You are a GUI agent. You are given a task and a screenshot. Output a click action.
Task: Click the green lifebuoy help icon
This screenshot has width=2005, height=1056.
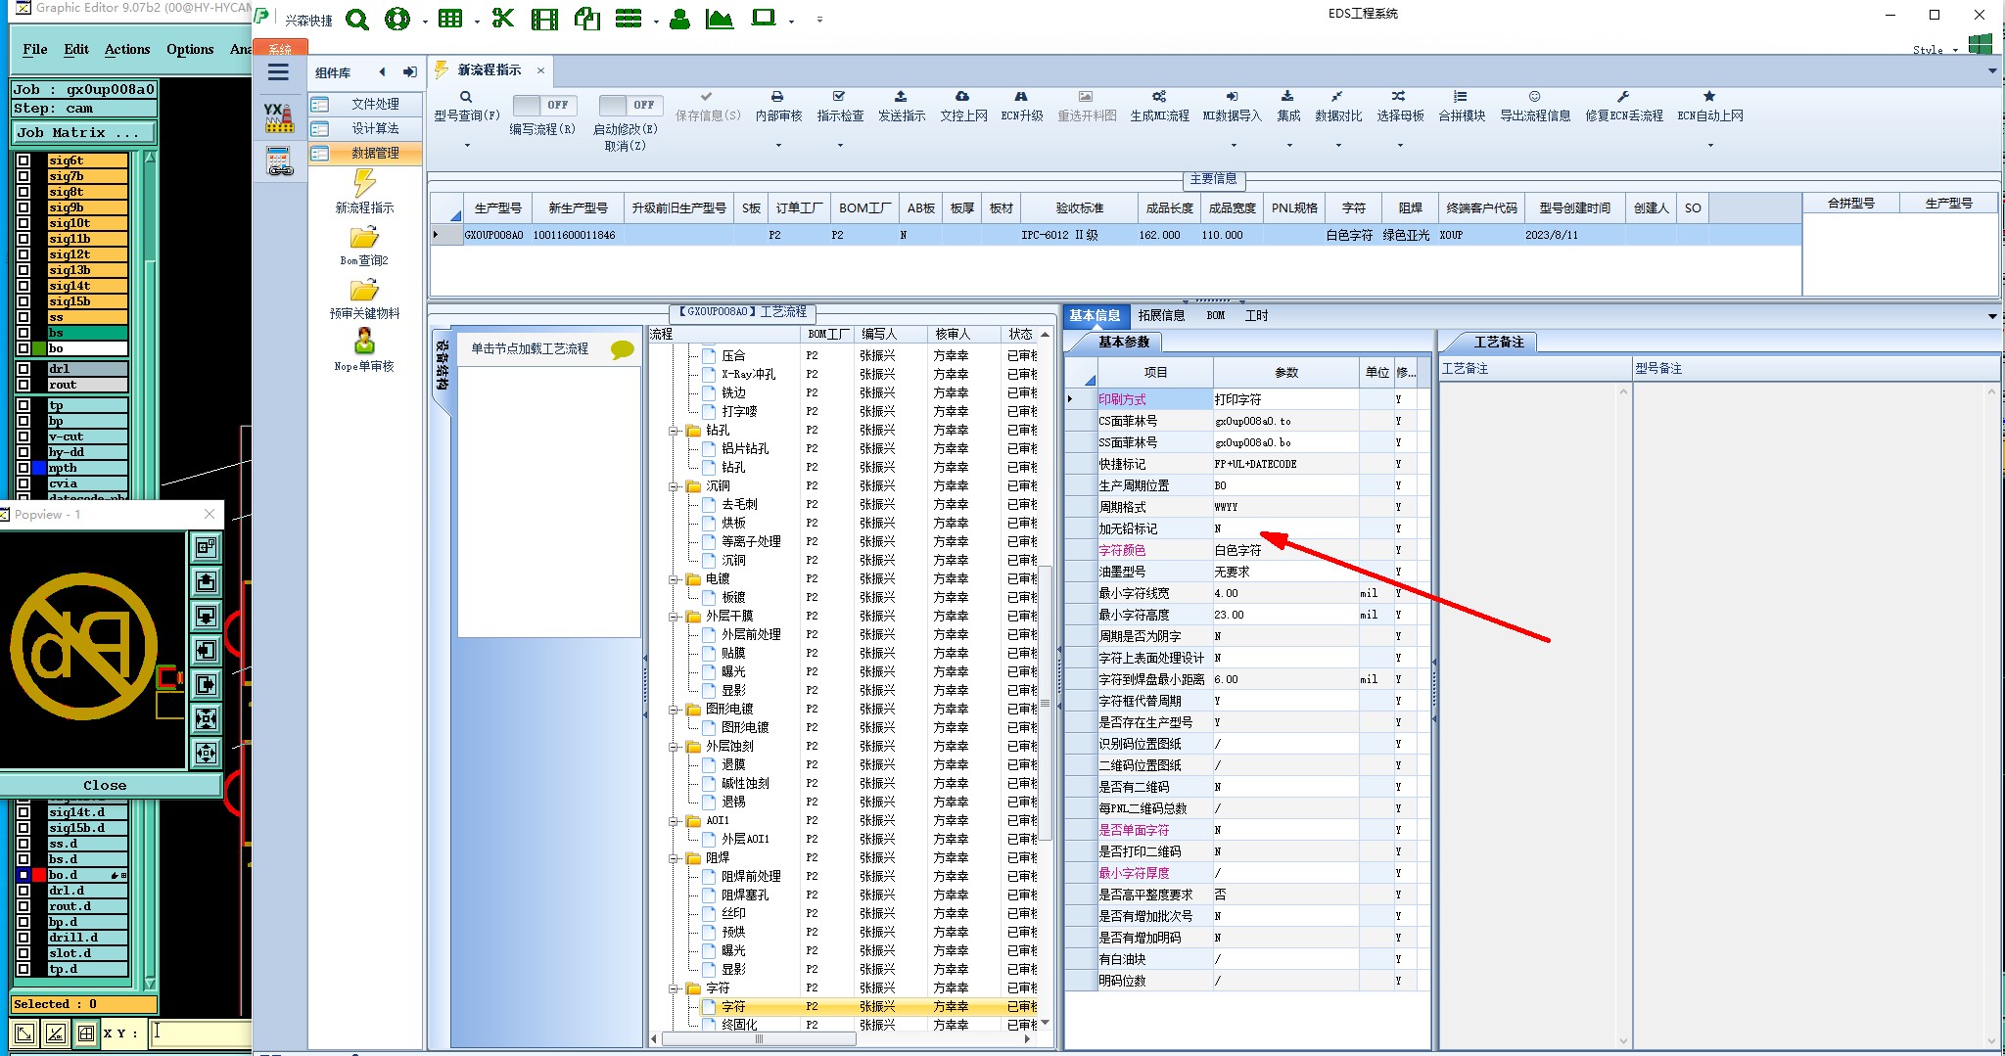tap(397, 20)
